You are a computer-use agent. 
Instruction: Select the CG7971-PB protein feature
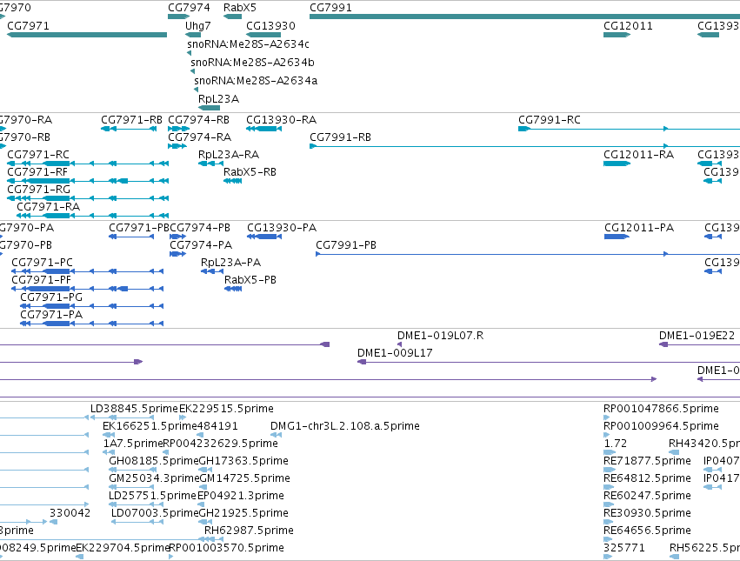point(131,236)
